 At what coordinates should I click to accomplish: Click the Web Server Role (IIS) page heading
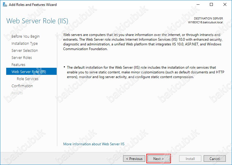pyautogui.click(x=37, y=21)
